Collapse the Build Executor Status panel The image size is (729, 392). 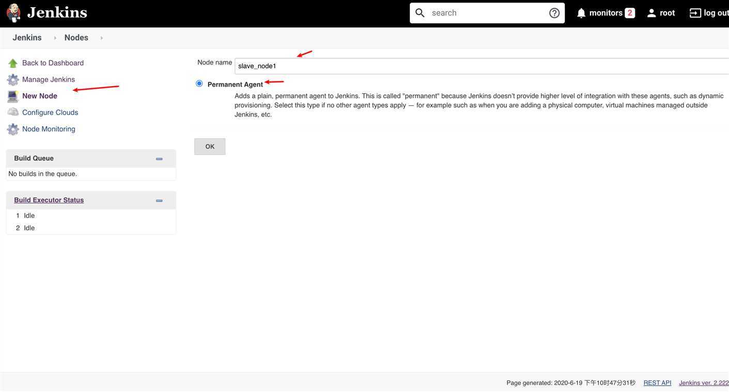point(159,201)
